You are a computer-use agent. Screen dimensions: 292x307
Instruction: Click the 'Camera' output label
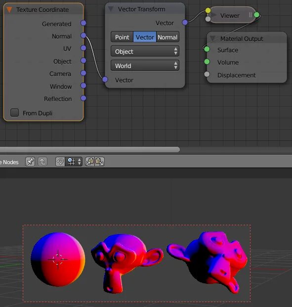(x=60, y=73)
